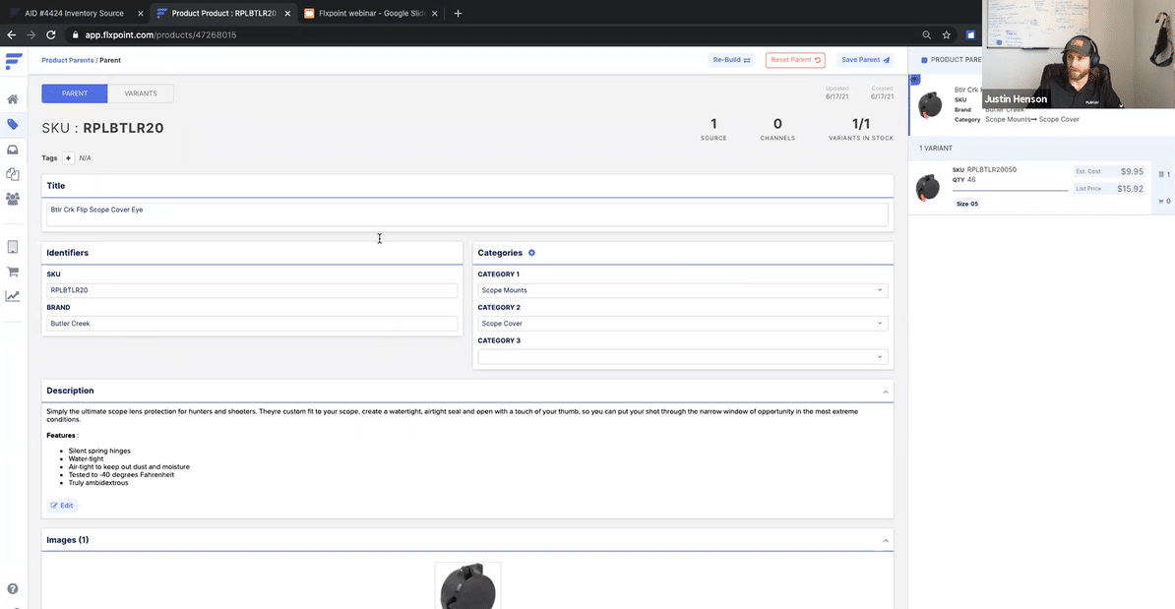Click the 'Truly ambidextrous' feature text

coord(98,483)
